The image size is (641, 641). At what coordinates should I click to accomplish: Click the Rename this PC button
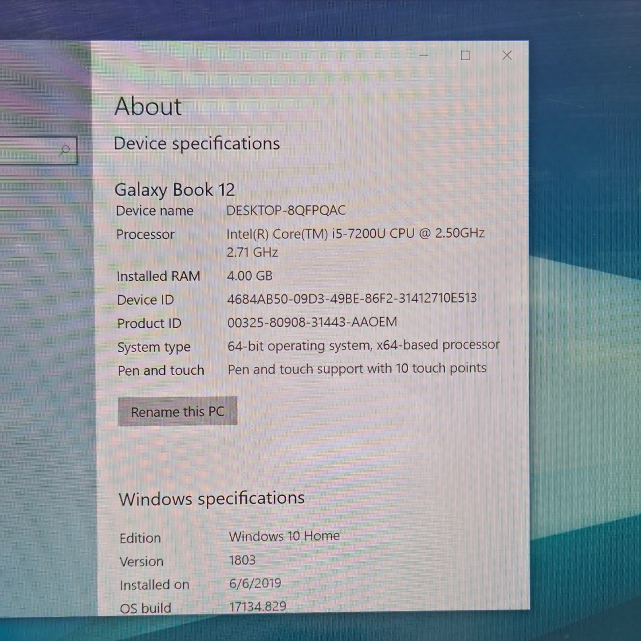177,411
